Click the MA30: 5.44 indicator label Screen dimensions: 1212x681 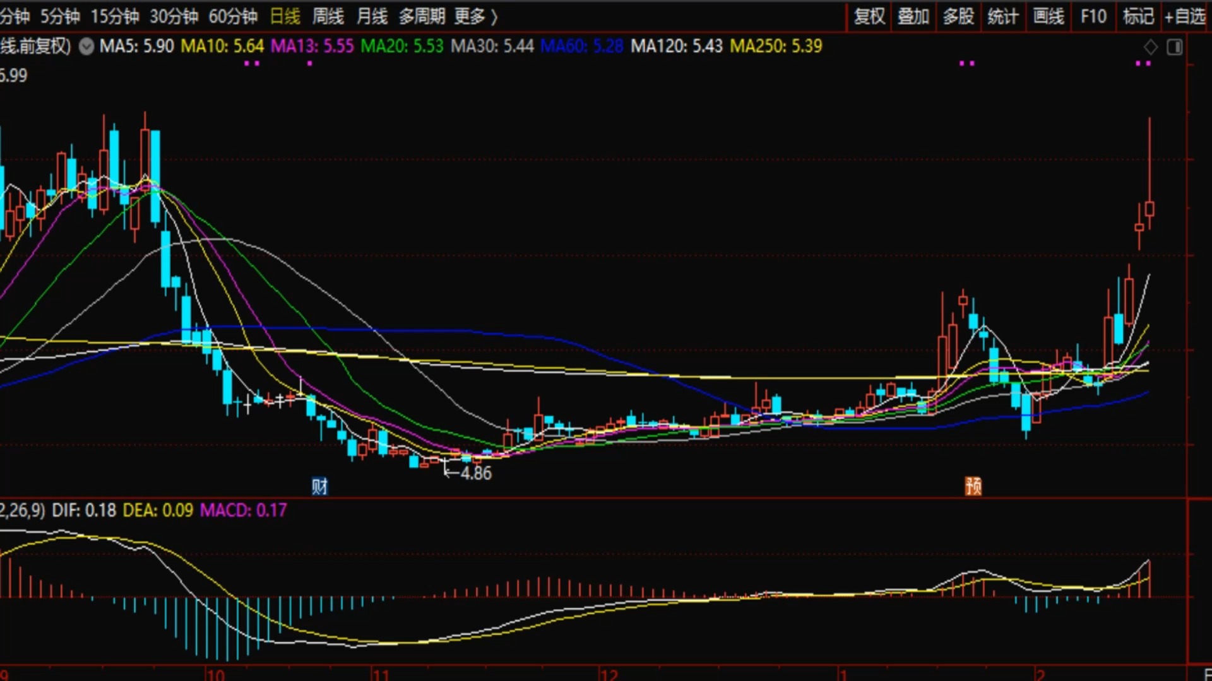click(492, 46)
